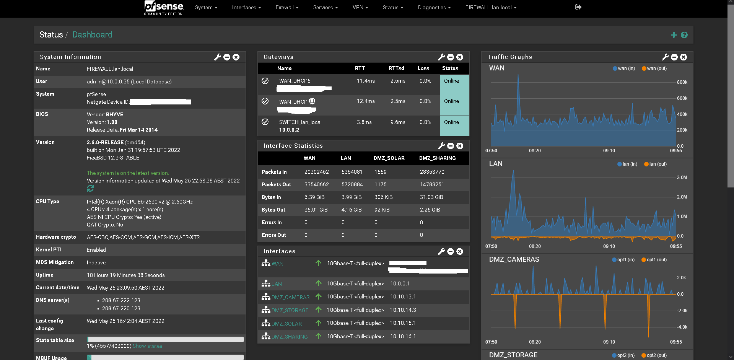734x360 pixels.
Task: Open the DMZ_STORAGE interface link
Action: [x=290, y=310]
